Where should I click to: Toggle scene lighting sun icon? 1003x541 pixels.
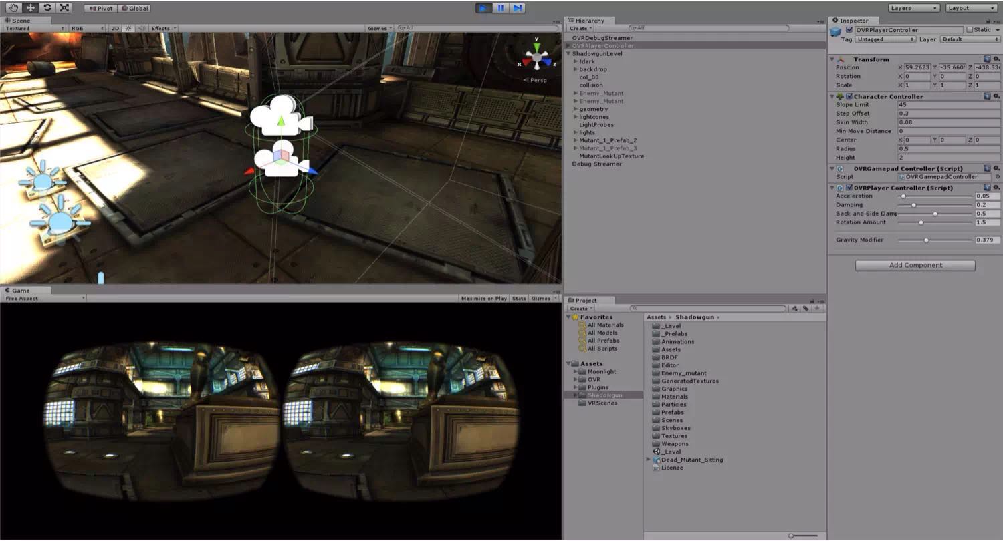(128, 29)
